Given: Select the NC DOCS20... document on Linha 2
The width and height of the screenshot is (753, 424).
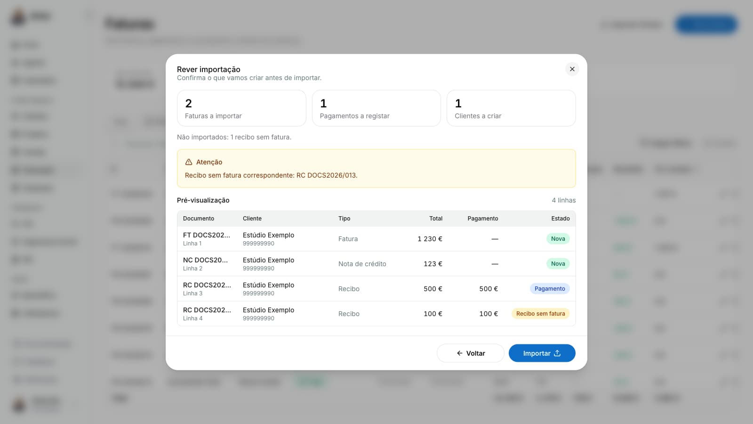Looking at the screenshot, I should 205,260.
